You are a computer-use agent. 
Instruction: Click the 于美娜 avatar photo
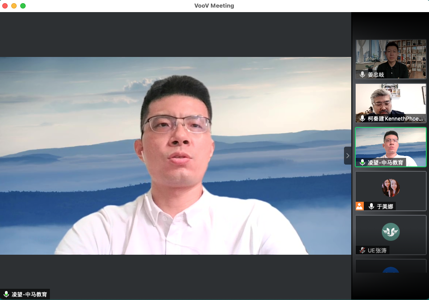click(x=391, y=187)
